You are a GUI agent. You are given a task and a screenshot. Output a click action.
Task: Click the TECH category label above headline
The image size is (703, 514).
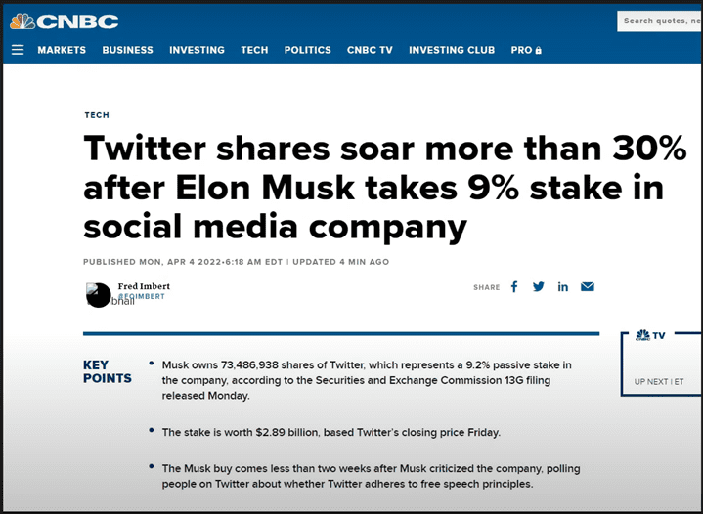(97, 115)
